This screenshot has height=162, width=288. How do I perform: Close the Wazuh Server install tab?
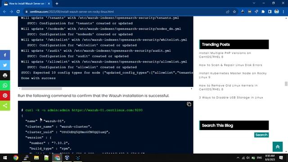point(49,4)
